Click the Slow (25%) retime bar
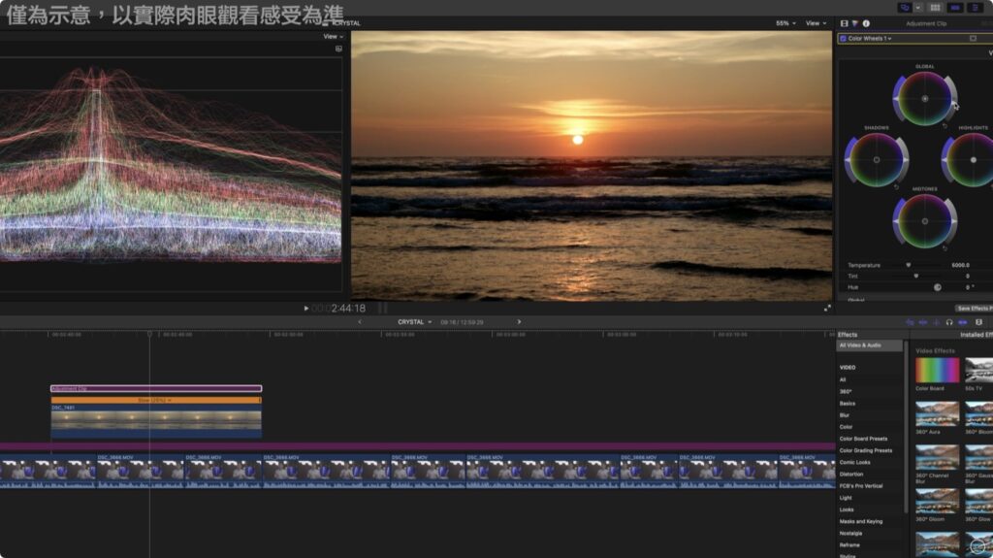This screenshot has width=993, height=558. 155,400
